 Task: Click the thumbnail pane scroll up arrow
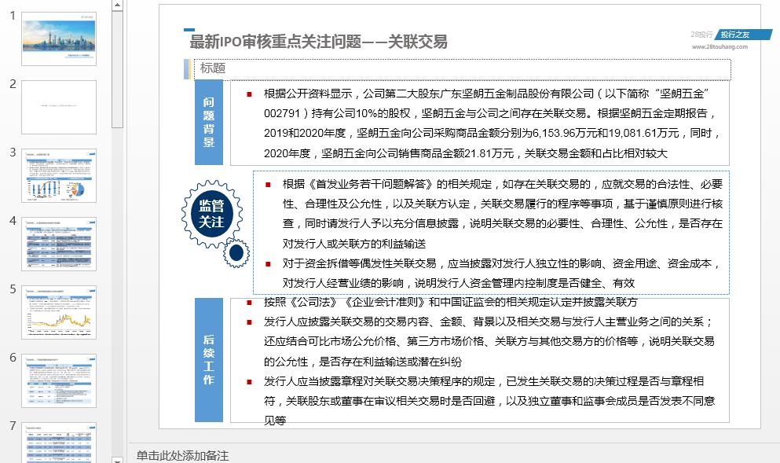117,6
